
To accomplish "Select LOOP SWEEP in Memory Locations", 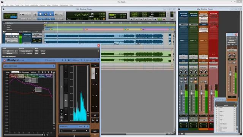I will click(223, 128).
